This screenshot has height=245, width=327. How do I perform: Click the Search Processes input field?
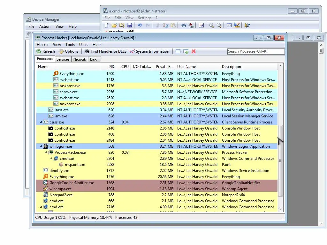coord(256,51)
